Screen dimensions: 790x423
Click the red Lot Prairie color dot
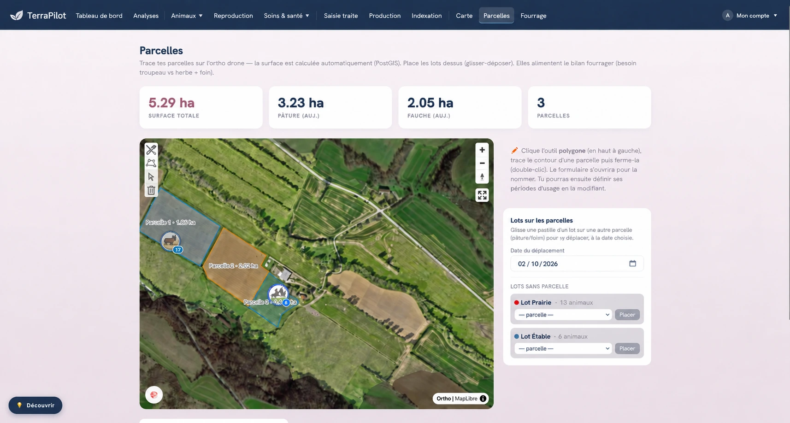pyautogui.click(x=517, y=303)
